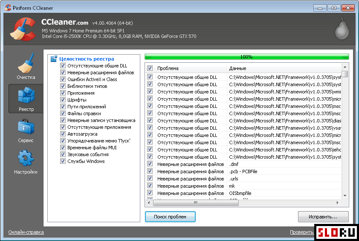Image resolution: width=359 pixels, height=241 pixels.
Task: Click the Проверить update link
Action: (x=301, y=232)
